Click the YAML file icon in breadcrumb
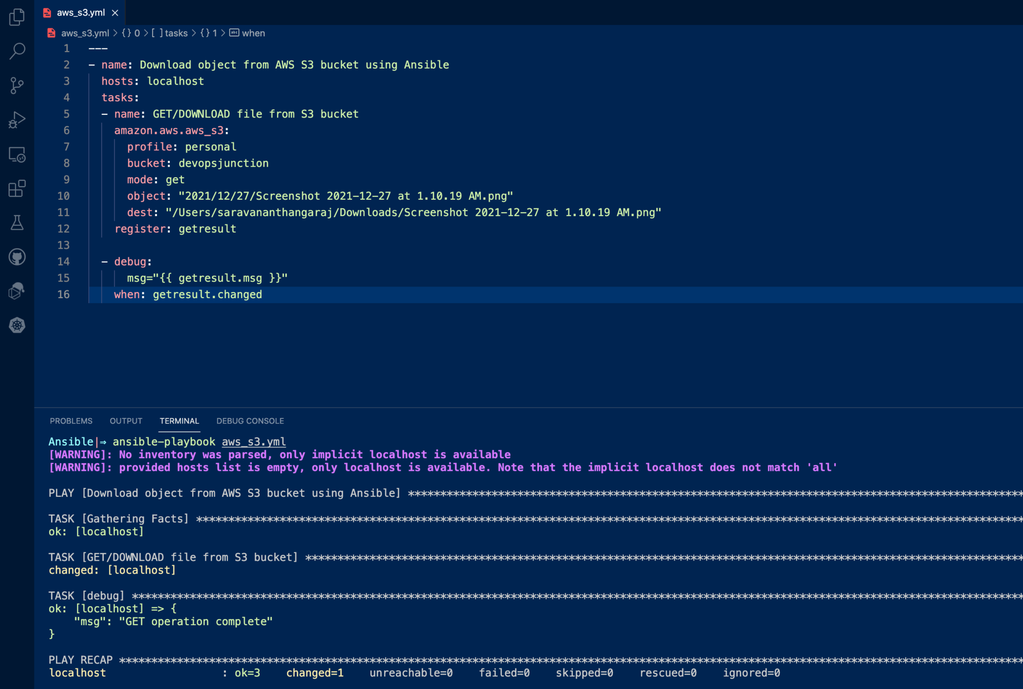This screenshot has height=689, width=1023. (51, 33)
